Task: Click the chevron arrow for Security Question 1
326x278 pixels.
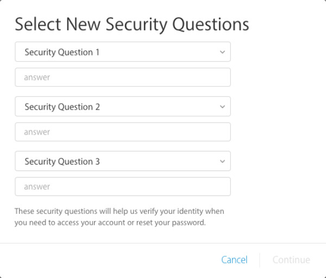Action: point(222,52)
